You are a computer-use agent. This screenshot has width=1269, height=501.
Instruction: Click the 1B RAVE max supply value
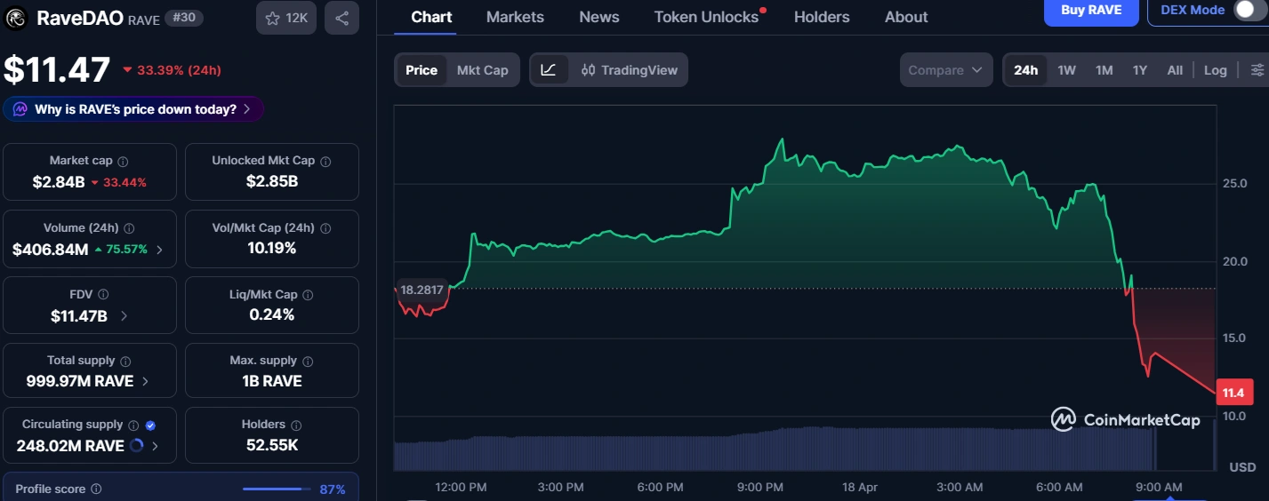[272, 381]
